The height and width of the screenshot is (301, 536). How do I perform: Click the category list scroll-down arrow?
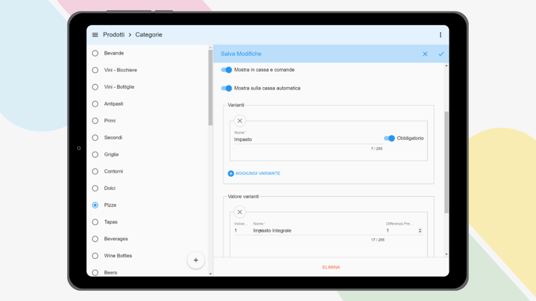point(210,274)
